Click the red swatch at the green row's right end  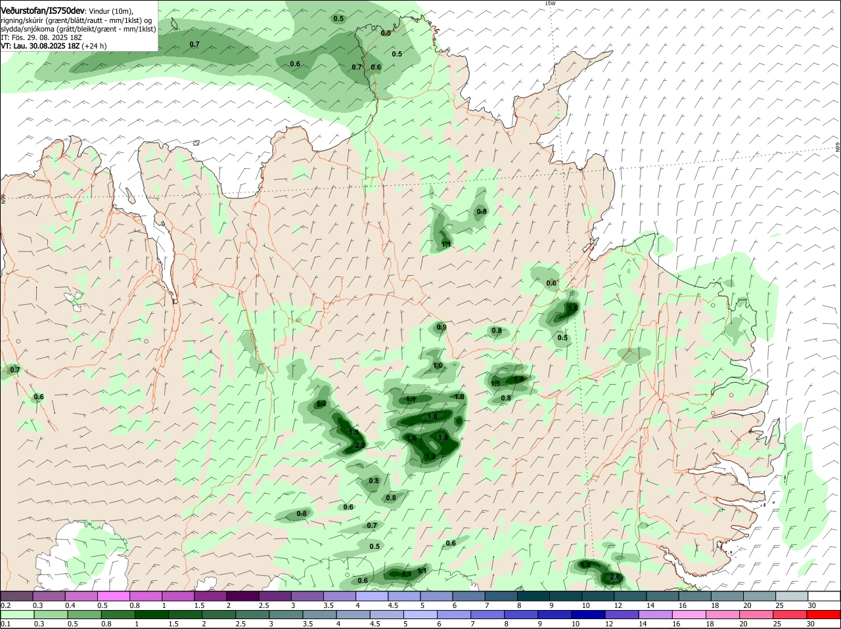click(x=823, y=615)
